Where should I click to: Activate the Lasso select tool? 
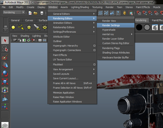tap(5, 48)
